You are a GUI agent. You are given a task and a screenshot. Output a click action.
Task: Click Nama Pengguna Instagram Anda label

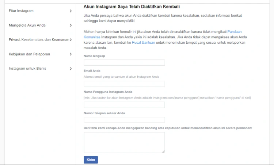coord(108,92)
